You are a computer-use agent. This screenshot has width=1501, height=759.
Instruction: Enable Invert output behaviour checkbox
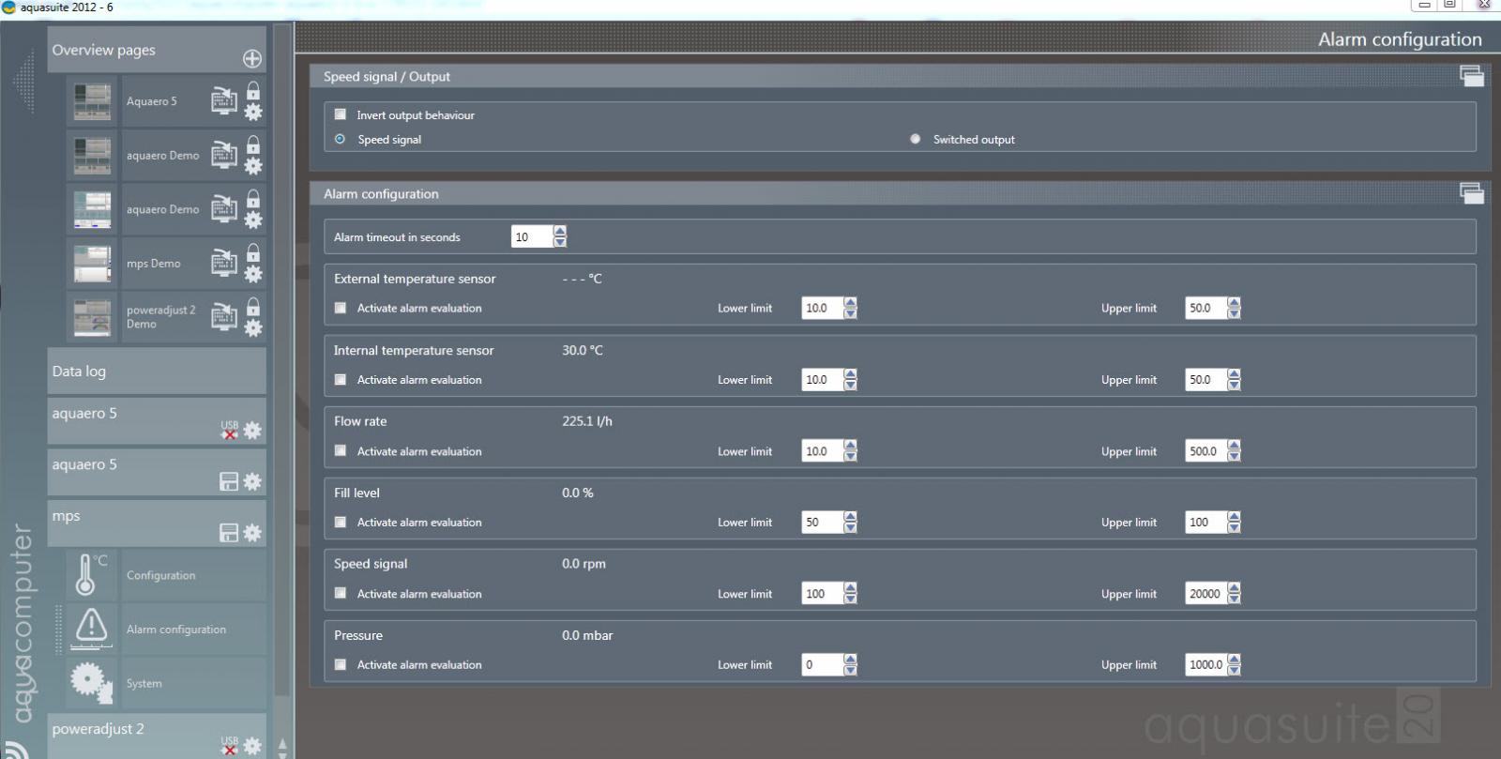(341, 114)
